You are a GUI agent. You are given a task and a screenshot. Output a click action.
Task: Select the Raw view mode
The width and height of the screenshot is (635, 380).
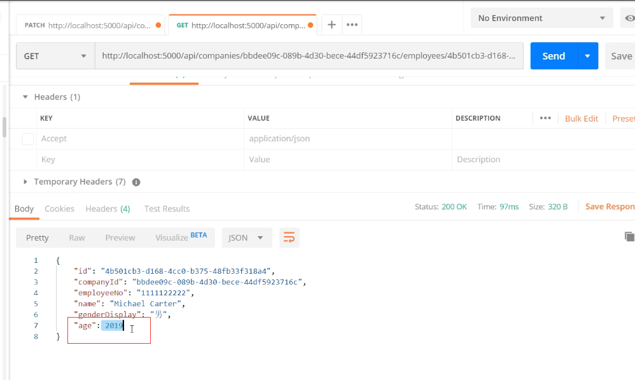(x=77, y=238)
